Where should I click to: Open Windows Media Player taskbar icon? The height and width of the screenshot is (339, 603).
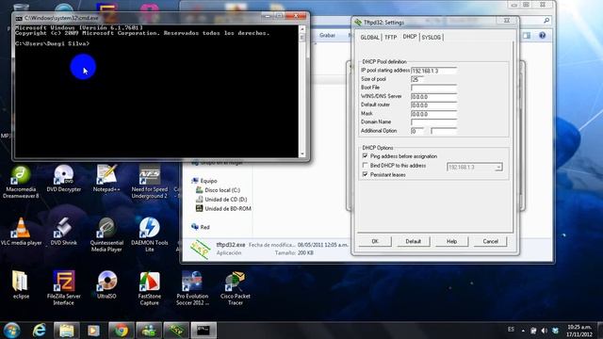point(93,331)
